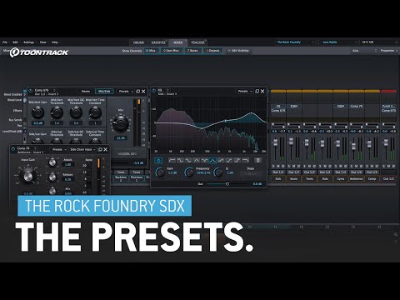Expand the Properties panel

(x=388, y=51)
